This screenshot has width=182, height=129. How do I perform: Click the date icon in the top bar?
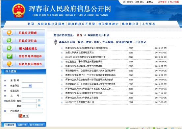point(124,2)
